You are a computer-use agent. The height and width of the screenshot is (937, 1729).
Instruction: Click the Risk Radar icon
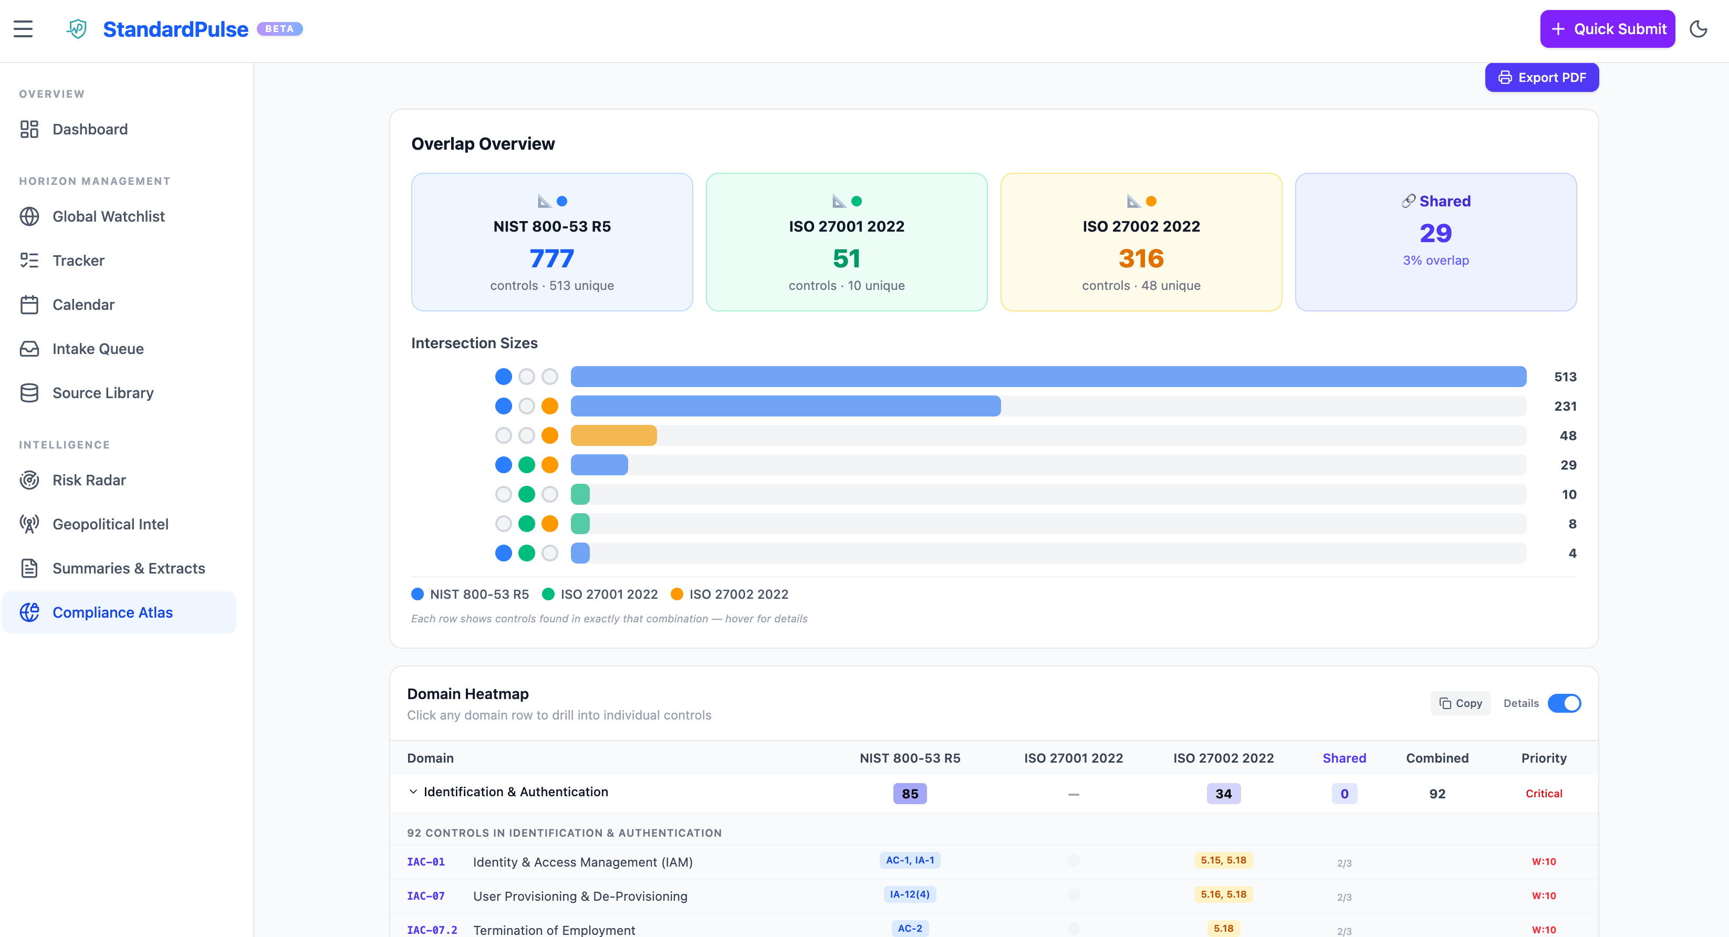tap(29, 480)
